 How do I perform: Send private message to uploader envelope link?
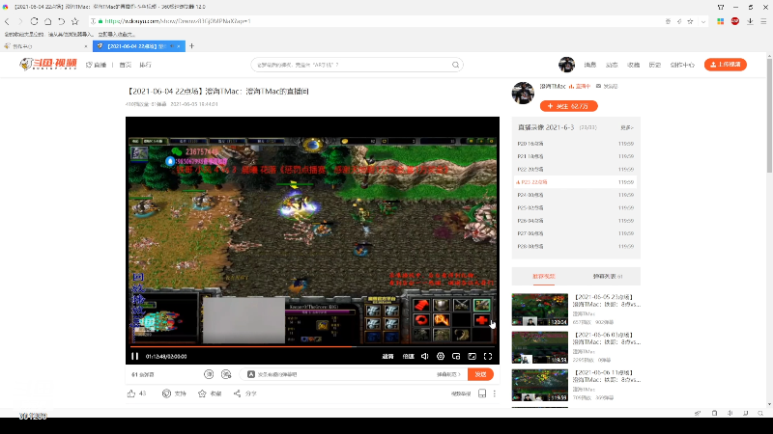click(x=607, y=86)
